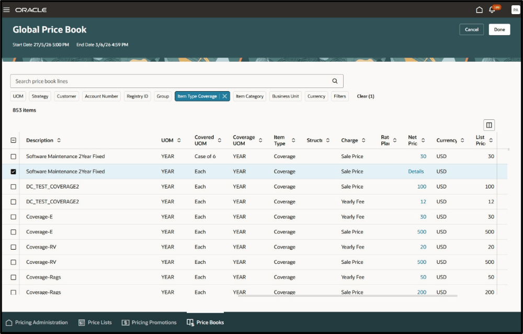Sort by List Price column arrows

tap(491, 140)
